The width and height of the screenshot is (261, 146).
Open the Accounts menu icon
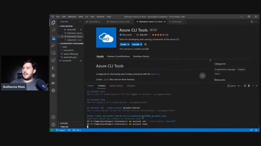click(53, 117)
